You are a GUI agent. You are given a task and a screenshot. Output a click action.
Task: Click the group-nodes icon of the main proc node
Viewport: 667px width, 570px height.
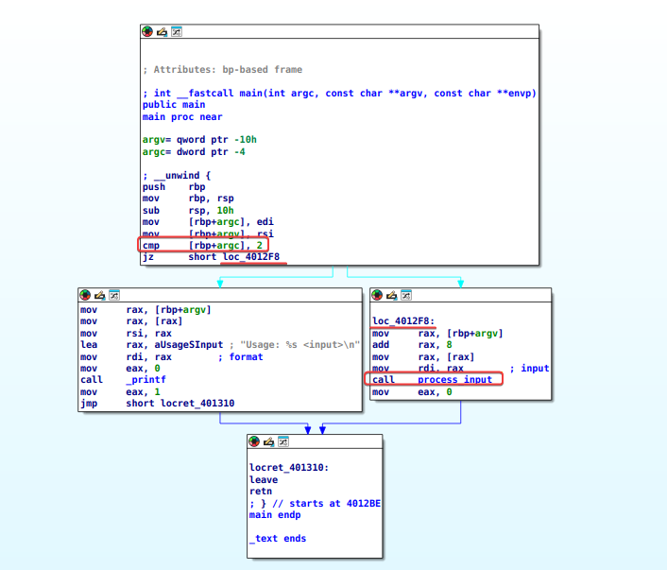177,31
